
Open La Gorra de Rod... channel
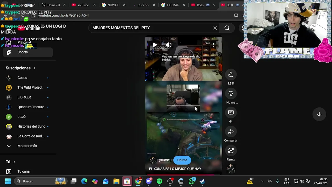click(x=28, y=136)
